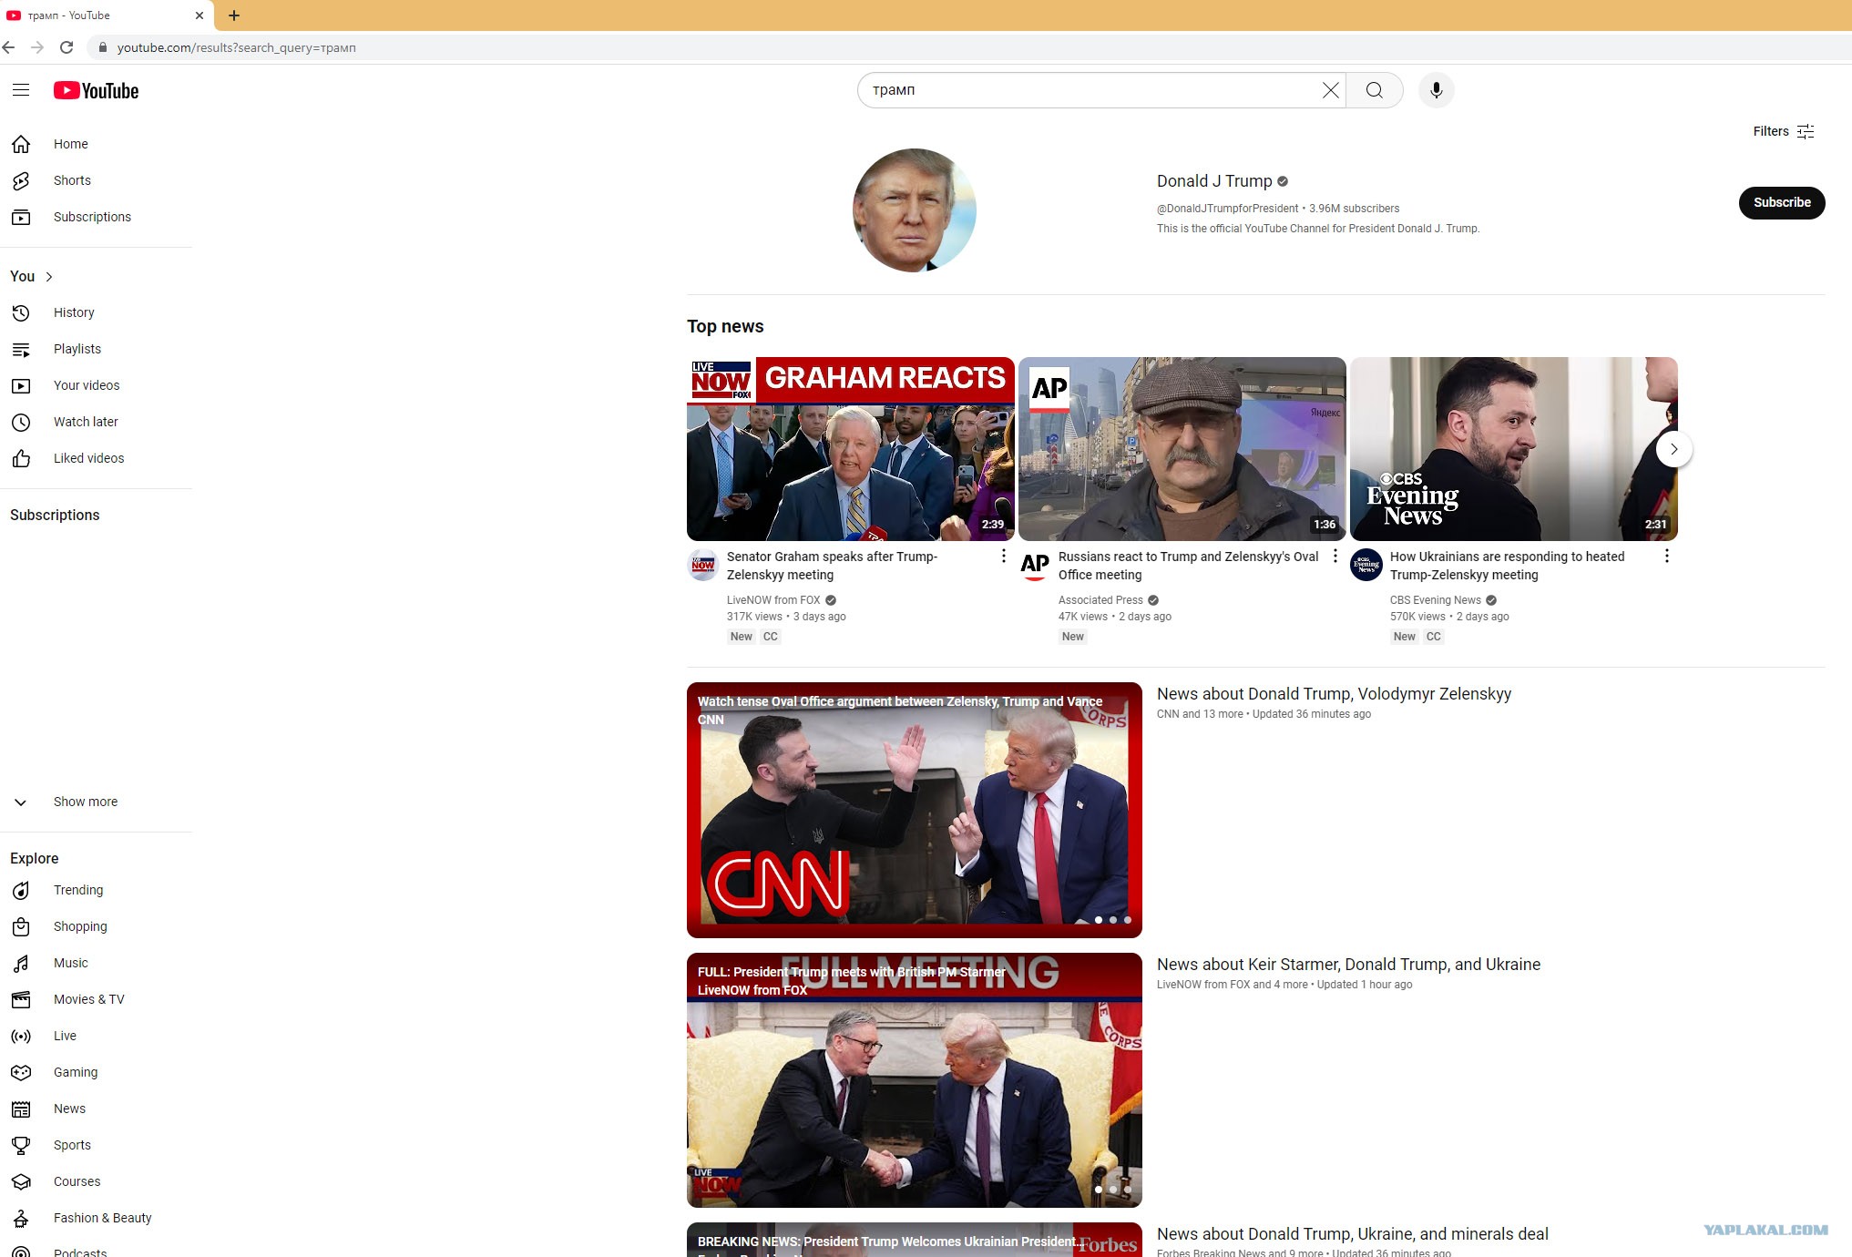Open Your videos icon
The image size is (1852, 1257).
click(x=21, y=385)
